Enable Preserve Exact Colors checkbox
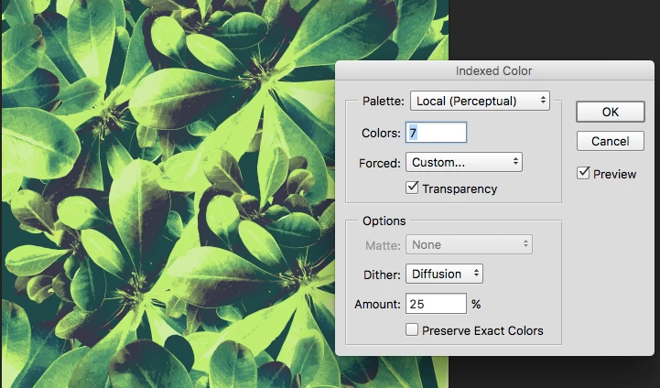 pyautogui.click(x=412, y=329)
